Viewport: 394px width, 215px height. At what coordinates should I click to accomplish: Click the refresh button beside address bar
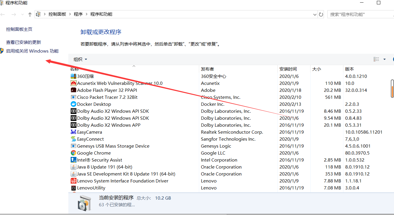click(x=321, y=14)
